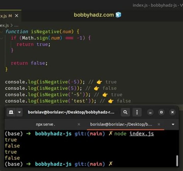Viewport: 183px width, 171px height.
Task: Click the console.log(isNegative(5)) line
Action: tap(61, 88)
